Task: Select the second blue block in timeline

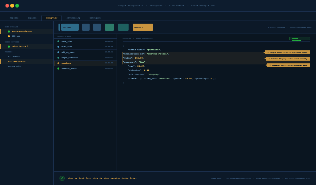Action: (x=86, y=27)
